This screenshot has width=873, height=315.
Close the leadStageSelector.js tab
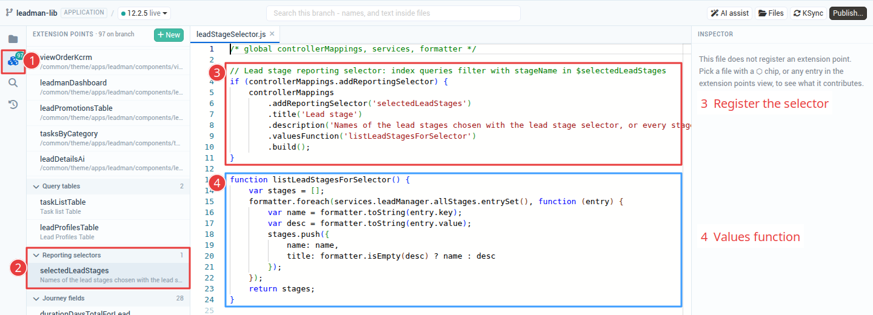(x=272, y=34)
